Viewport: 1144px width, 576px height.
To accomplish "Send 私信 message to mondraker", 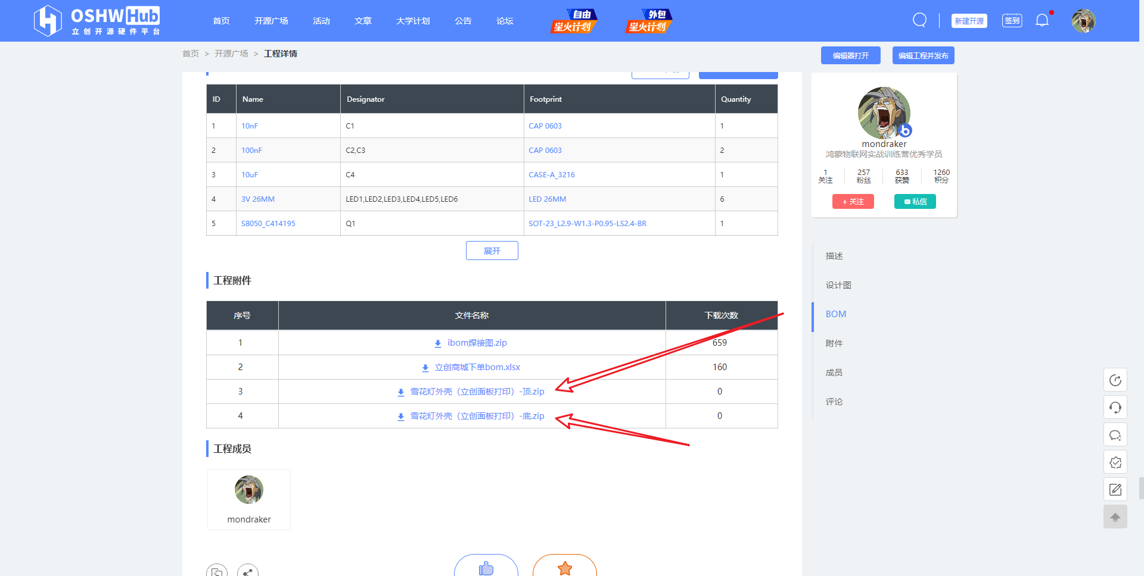I will (x=915, y=202).
